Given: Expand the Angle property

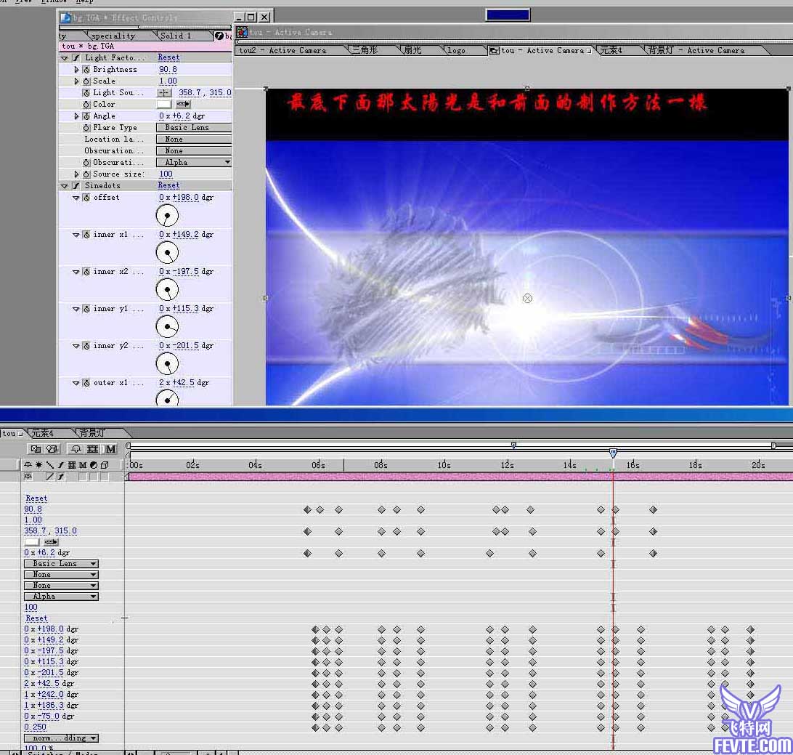Looking at the screenshot, I should point(76,116).
